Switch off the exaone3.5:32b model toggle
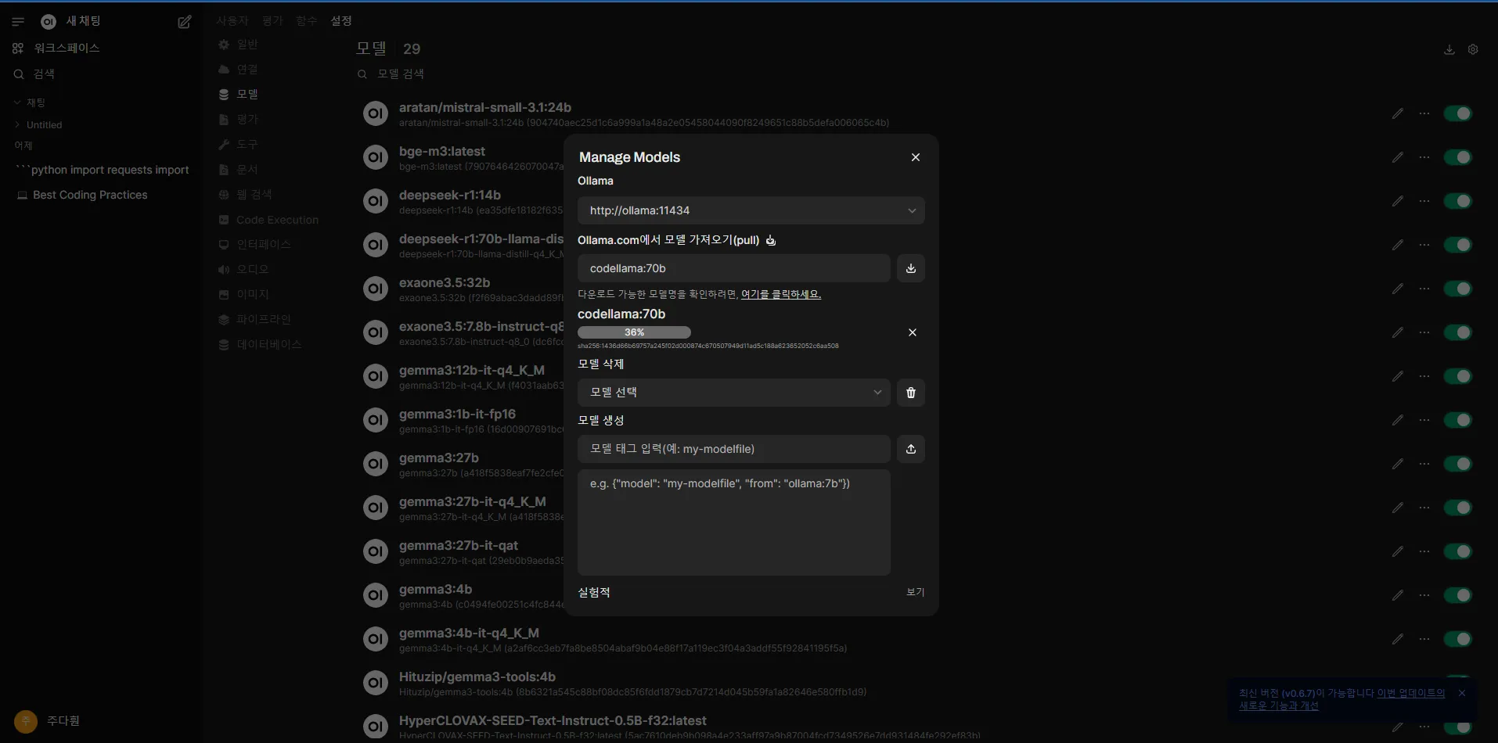 [1457, 289]
